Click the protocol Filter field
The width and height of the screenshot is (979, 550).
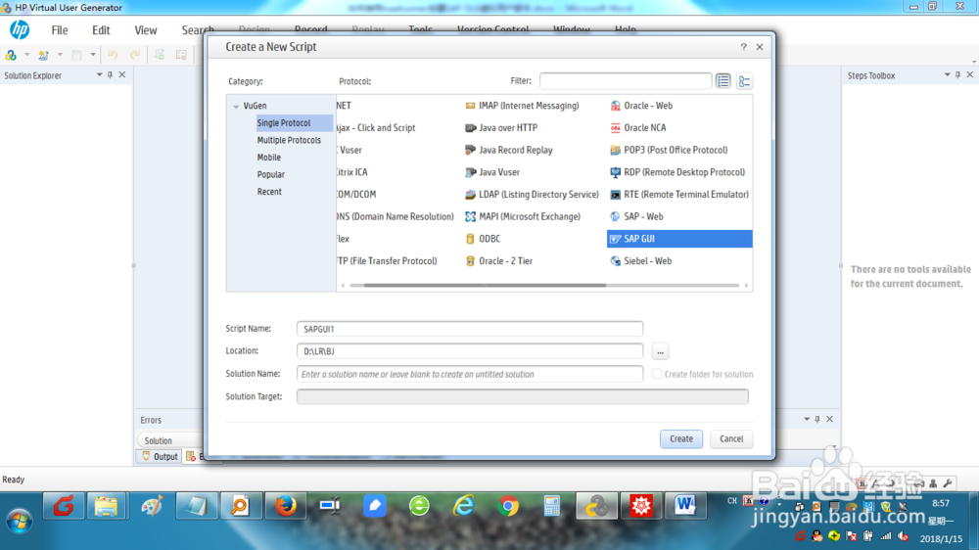click(625, 81)
